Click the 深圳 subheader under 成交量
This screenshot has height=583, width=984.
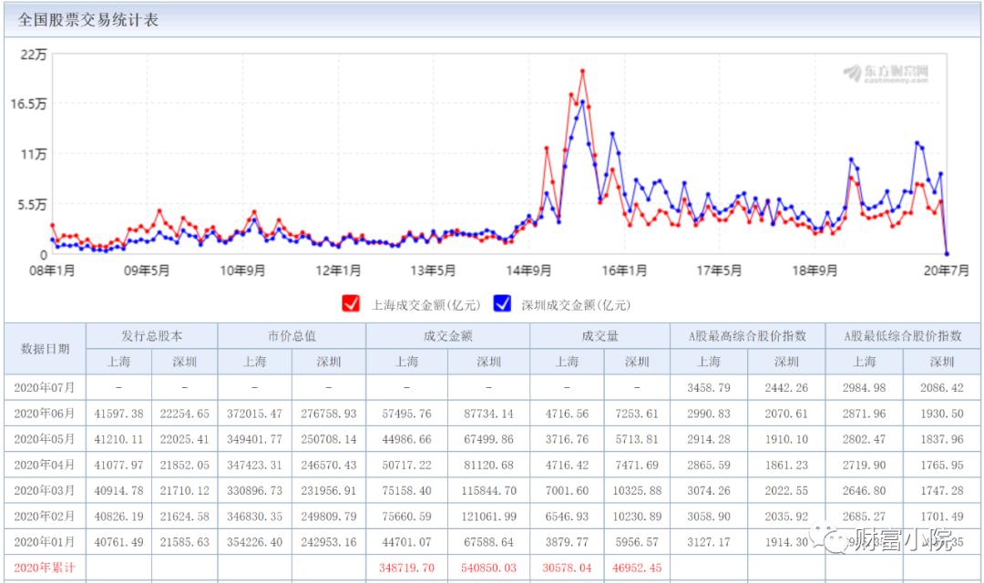point(637,362)
